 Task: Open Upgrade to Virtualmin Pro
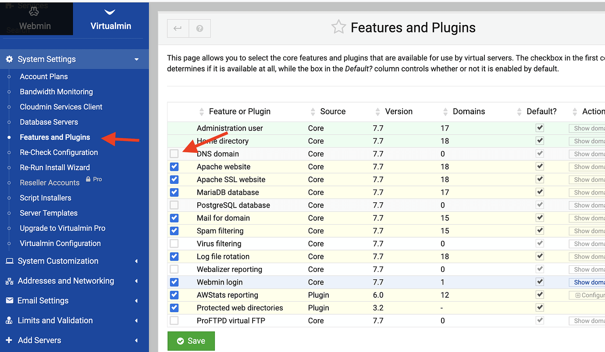[x=62, y=228]
